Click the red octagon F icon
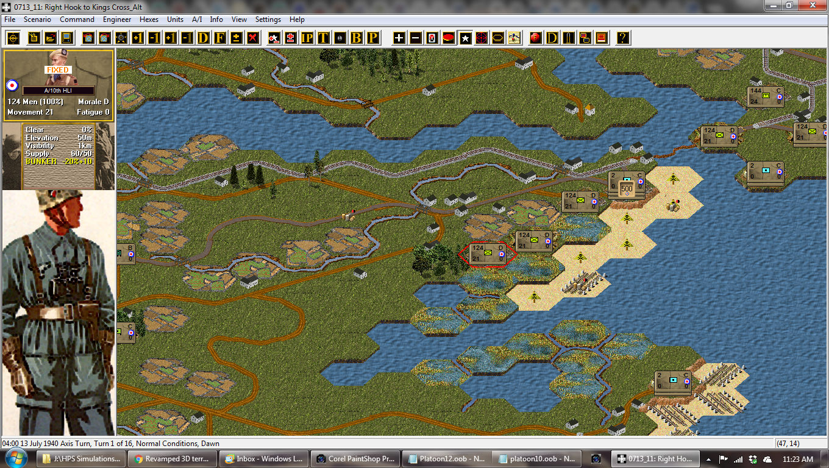Screen dimensions: 829x468 (x=535, y=38)
